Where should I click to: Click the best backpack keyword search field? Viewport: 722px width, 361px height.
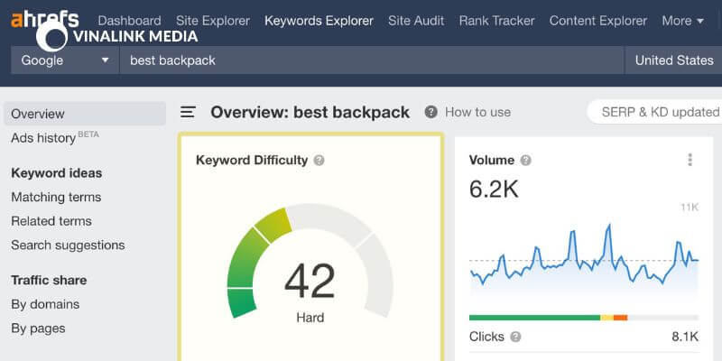click(372, 60)
